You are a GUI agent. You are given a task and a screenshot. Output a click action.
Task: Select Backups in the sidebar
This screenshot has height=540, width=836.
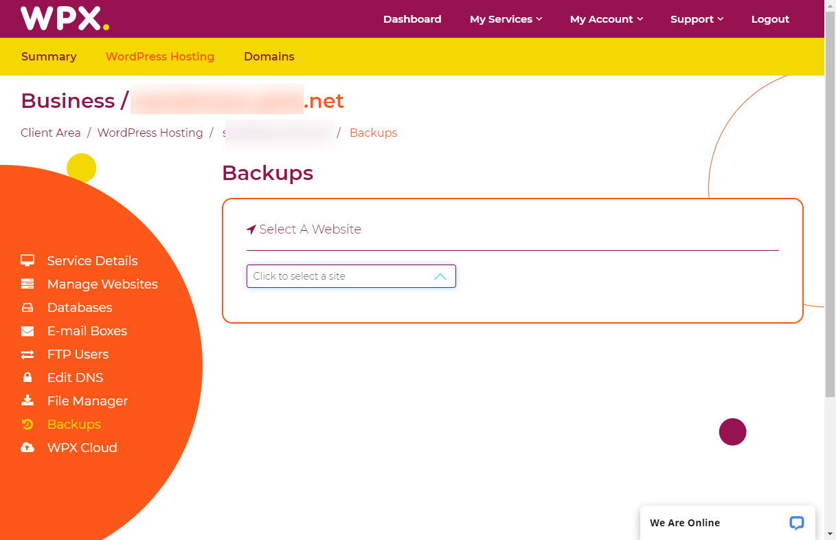coord(74,424)
